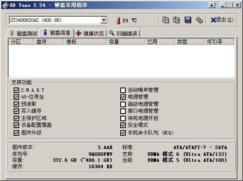Click the ST3400620AS (400 GB) combo box field
The height and width of the screenshot is (181, 243).
point(58,20)
